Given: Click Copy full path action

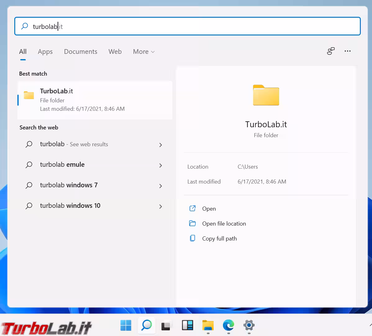Looking at the screenshot, I should pyautogui.click(x=219, y=239).
